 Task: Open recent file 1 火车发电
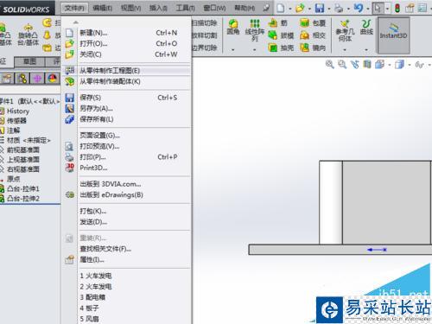tap(127, 276)
